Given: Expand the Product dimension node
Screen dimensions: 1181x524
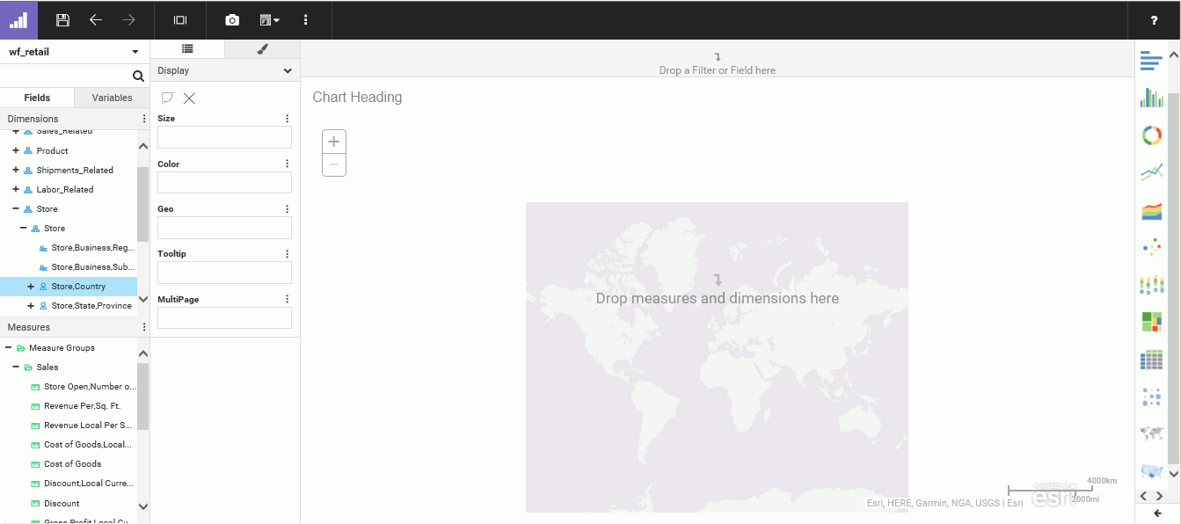Looking at the screenshot, I should (16, 150).
